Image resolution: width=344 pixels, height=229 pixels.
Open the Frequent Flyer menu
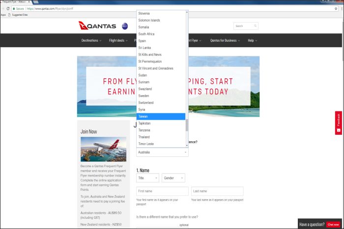click(195, 40)
